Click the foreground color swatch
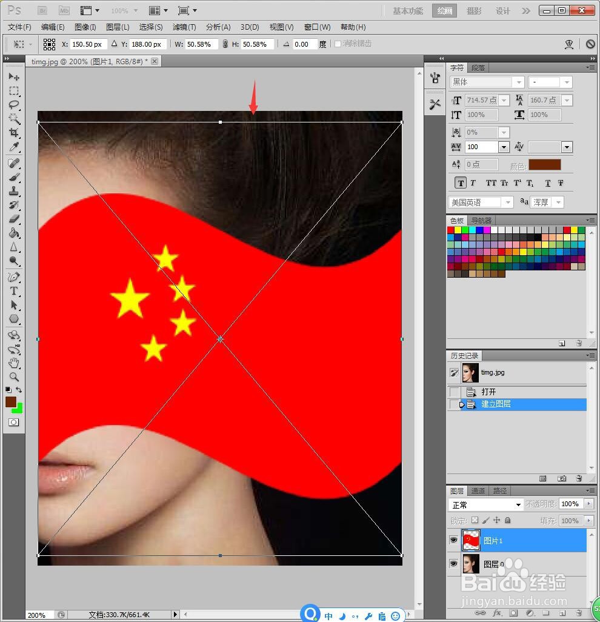 [x=11, y=402]
